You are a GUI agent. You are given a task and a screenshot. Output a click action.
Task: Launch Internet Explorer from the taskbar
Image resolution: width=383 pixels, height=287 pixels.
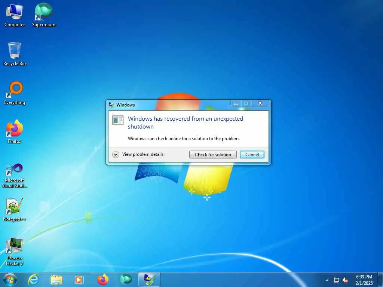pyautogui.click(x=33, y=280)
